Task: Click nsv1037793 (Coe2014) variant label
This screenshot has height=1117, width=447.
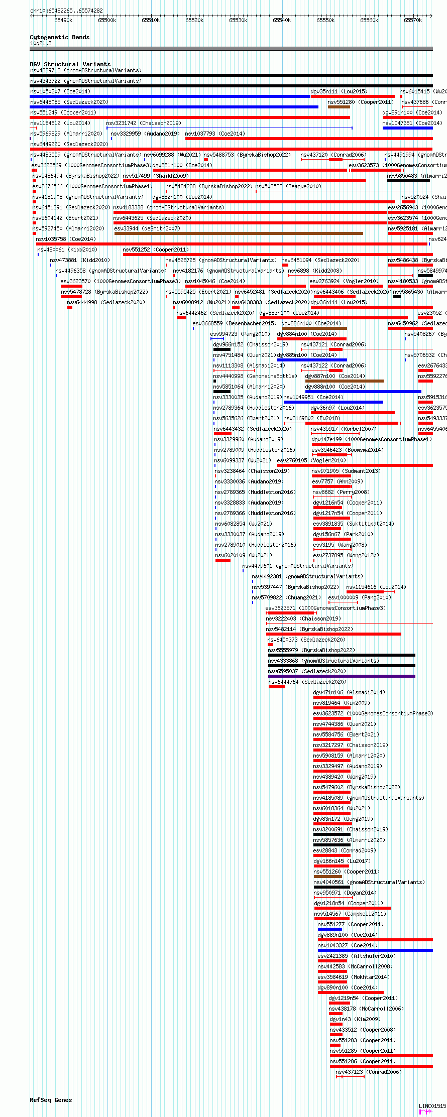Action: pyautogui.click(x=215, y=134)
